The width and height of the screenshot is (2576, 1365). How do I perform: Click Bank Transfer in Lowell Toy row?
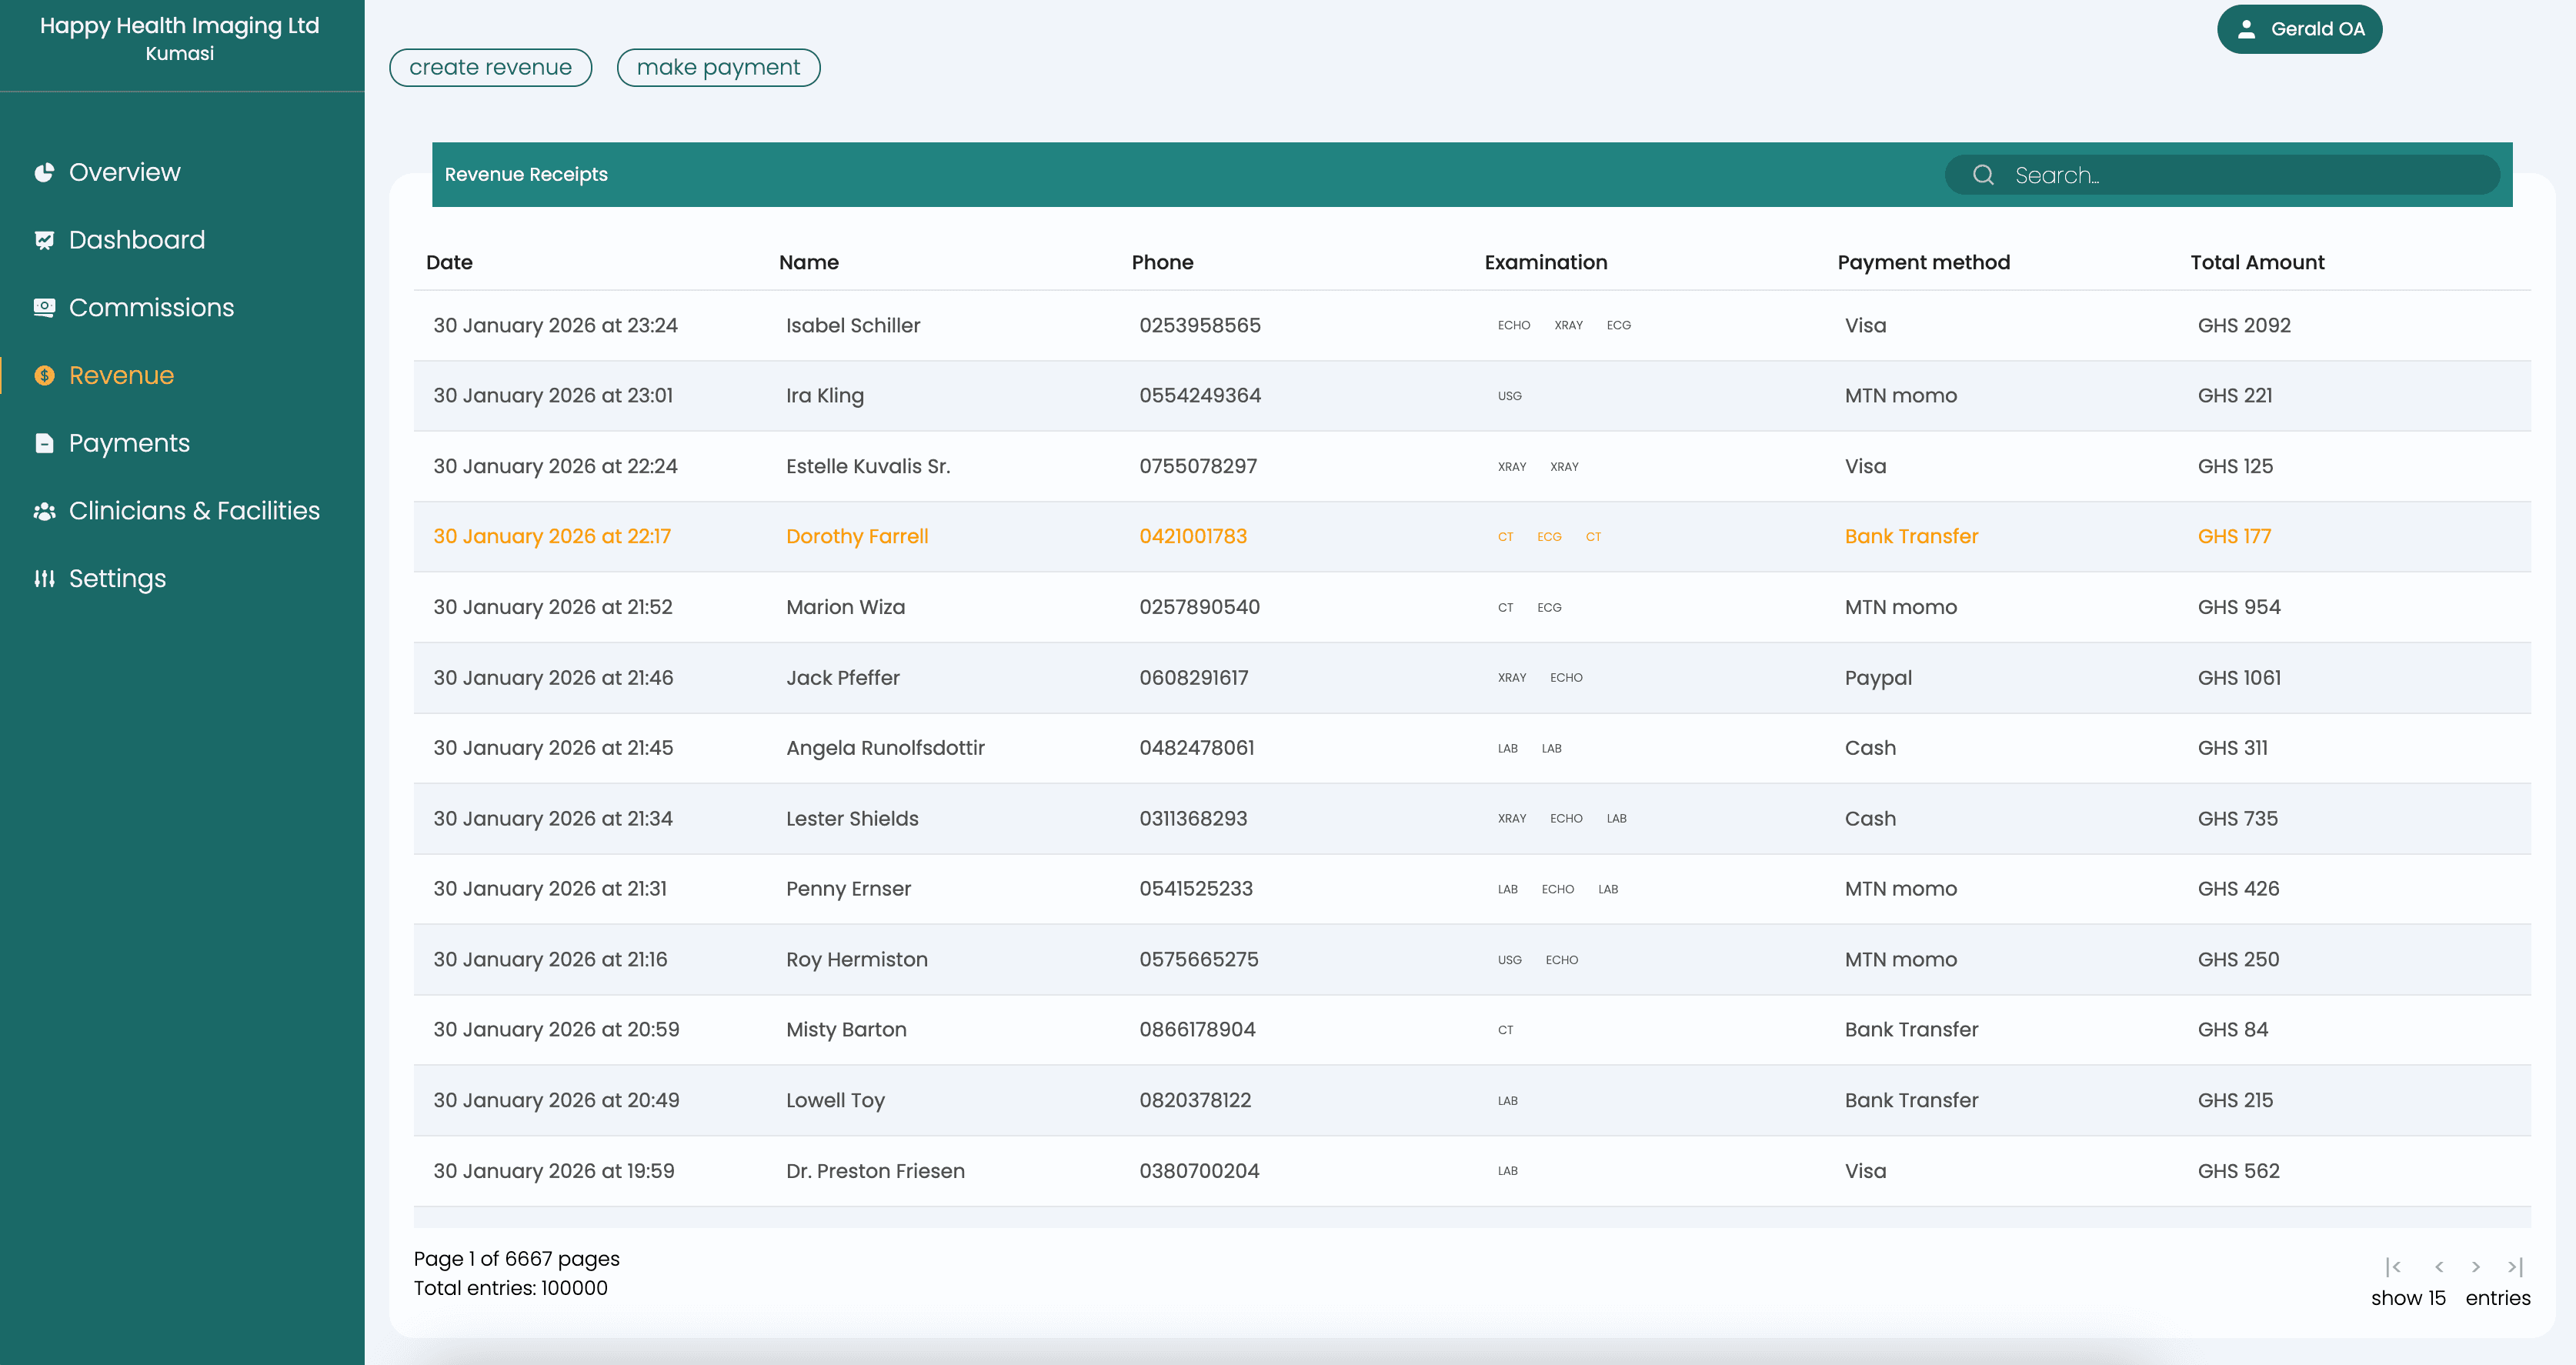click(1911, 1101)
